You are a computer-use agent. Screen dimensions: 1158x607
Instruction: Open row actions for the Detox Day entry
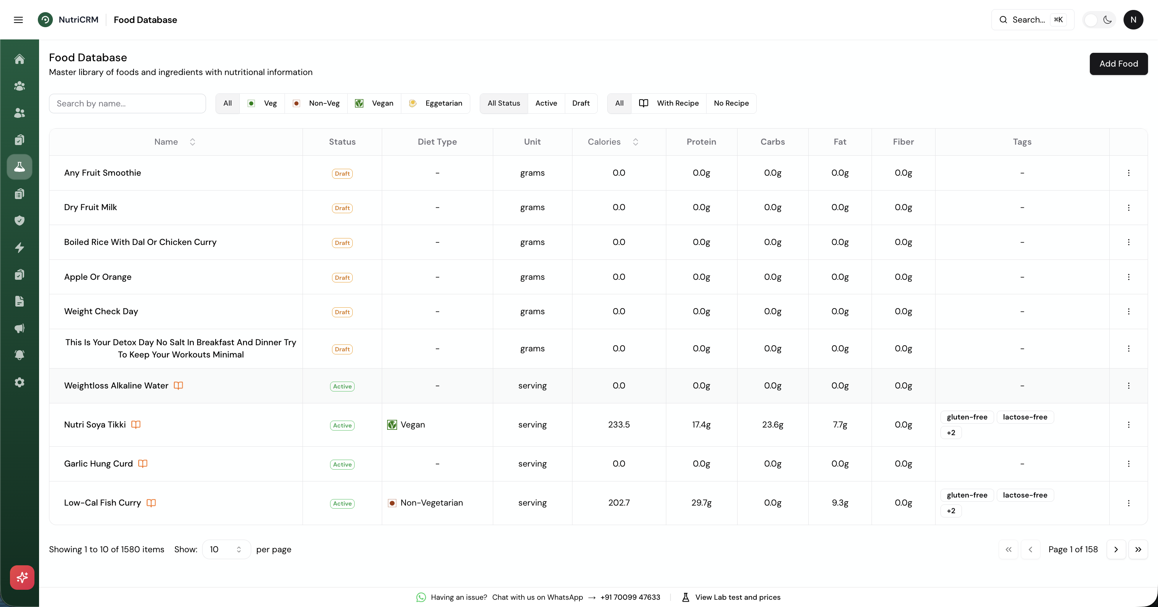coord(1129,349)
